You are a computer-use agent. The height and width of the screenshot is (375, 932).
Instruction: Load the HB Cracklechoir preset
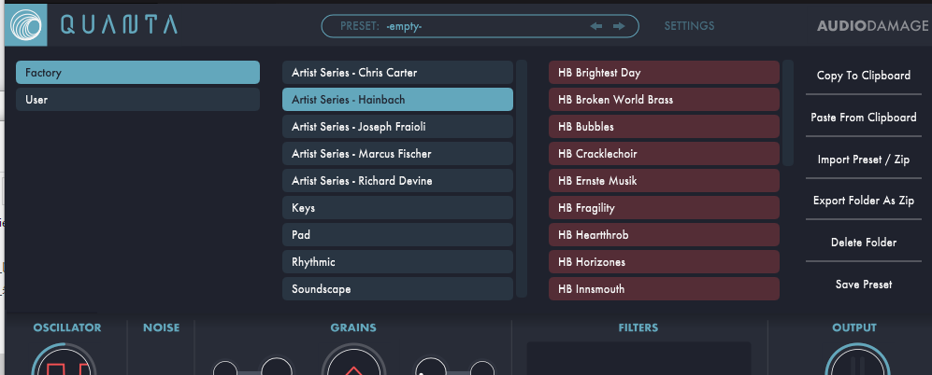tap(664, 154)
